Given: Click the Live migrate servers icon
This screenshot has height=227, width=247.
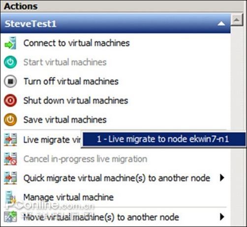Looking at the screenshot, I should [x=10, y=140].
